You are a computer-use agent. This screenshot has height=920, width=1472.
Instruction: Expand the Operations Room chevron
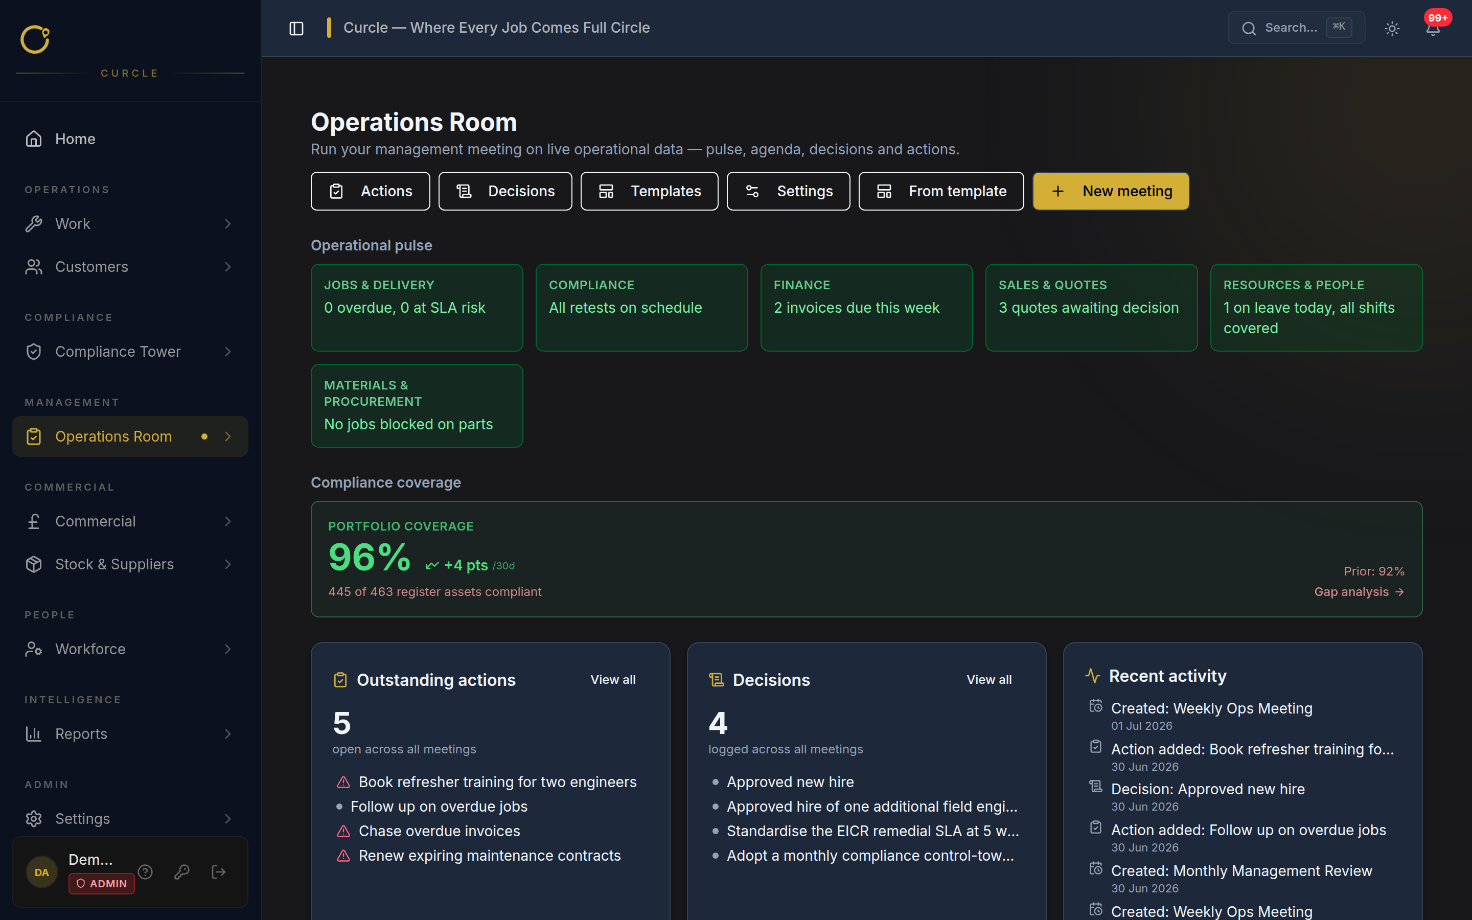click(x=228, y=436)
